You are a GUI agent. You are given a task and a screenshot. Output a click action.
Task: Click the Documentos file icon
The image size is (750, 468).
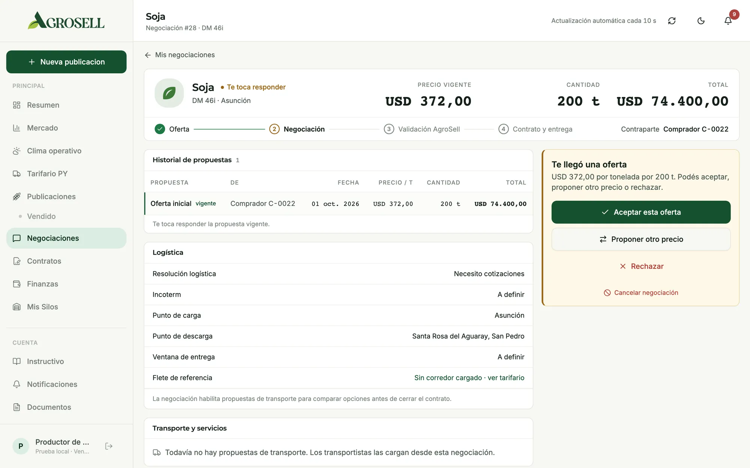pyautogui.click(x=16, y=407)
